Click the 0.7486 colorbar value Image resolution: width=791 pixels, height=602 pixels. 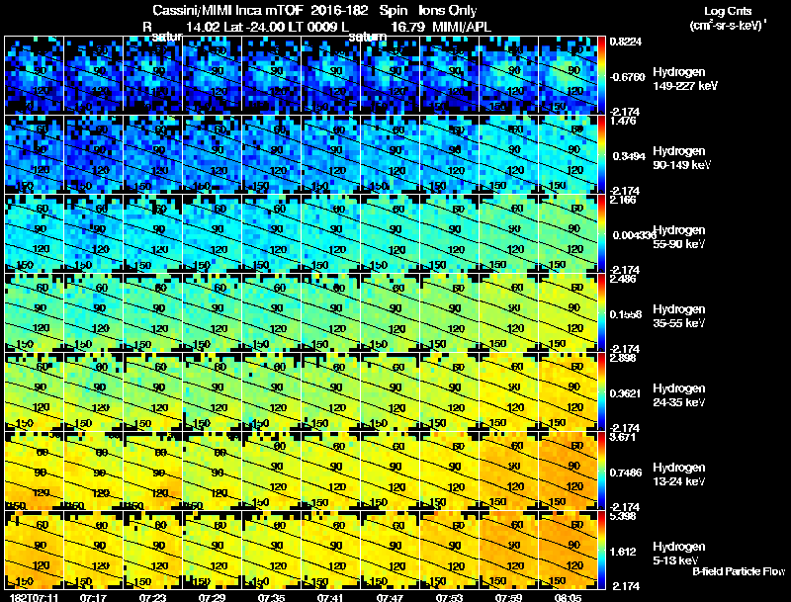(x=627, y=473)
